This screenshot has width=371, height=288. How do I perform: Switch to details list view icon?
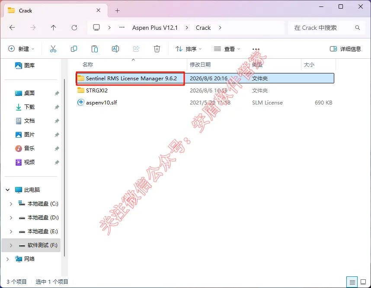click(x=352, y=282)
